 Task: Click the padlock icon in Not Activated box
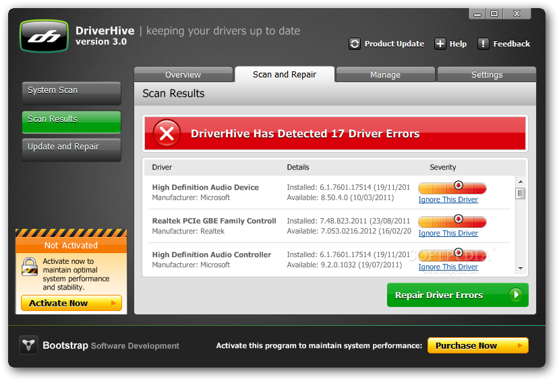point(29,267)
